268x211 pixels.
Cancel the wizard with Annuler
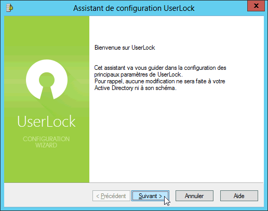tap(194, 196)
